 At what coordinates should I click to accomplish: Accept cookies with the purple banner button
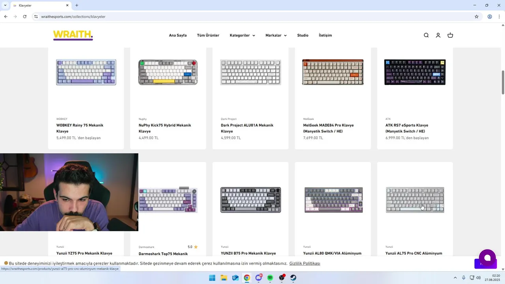point(485,263)
